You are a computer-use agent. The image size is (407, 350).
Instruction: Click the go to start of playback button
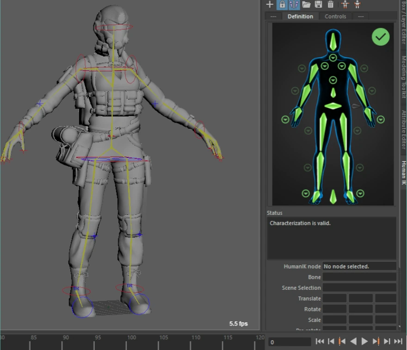[x=320, y=342]
